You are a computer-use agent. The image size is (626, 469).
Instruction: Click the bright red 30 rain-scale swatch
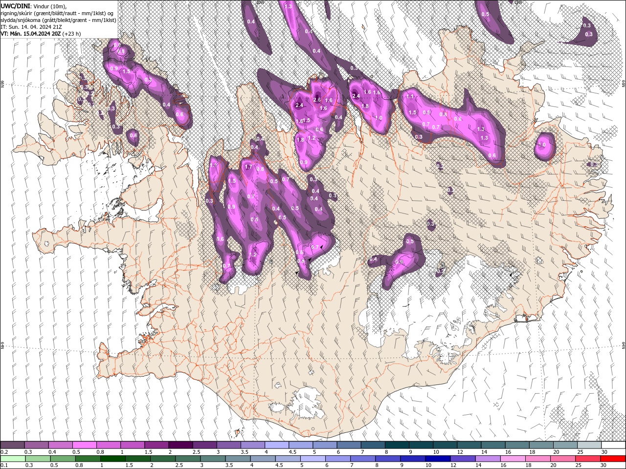tap(613, 459)
